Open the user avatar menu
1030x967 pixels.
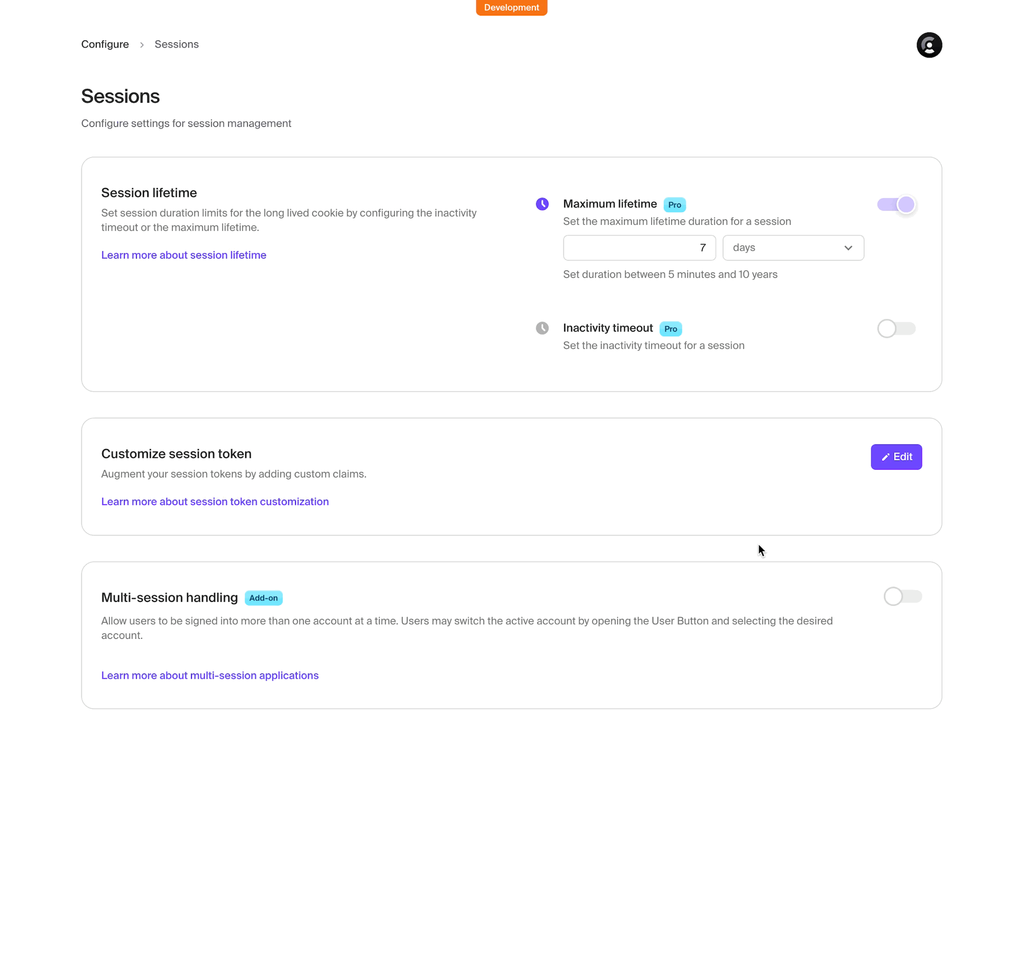[929, 45]
